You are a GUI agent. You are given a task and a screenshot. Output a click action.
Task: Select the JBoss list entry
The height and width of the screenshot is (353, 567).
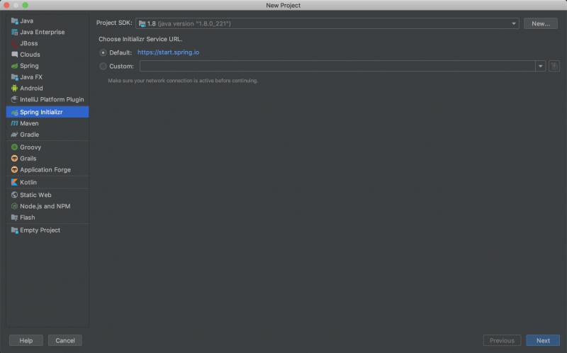click(x=47, y=43)
